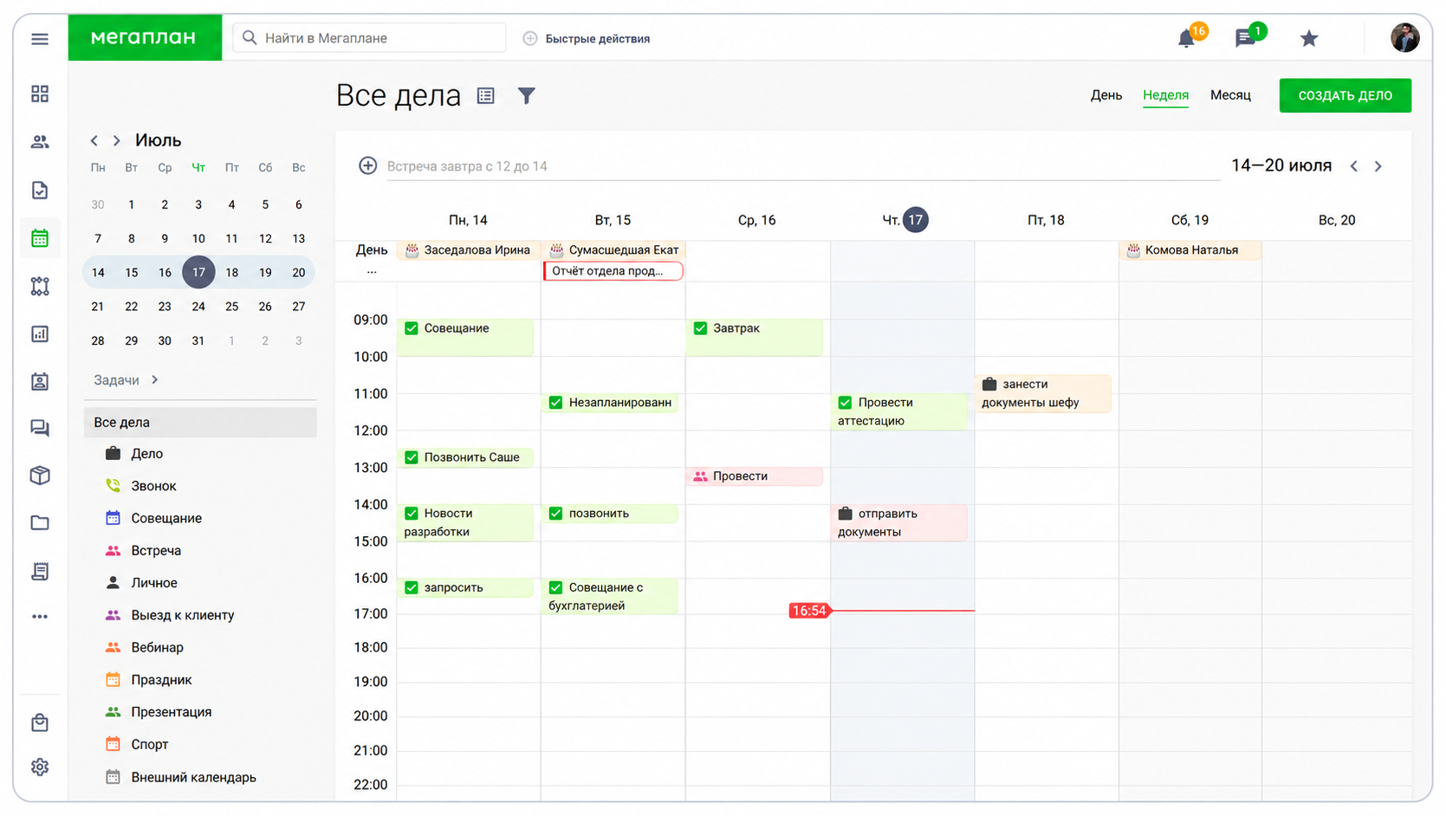
Task: Toggle the Совещание с бухгалтерией checkbox
Action: pos(555,587)
